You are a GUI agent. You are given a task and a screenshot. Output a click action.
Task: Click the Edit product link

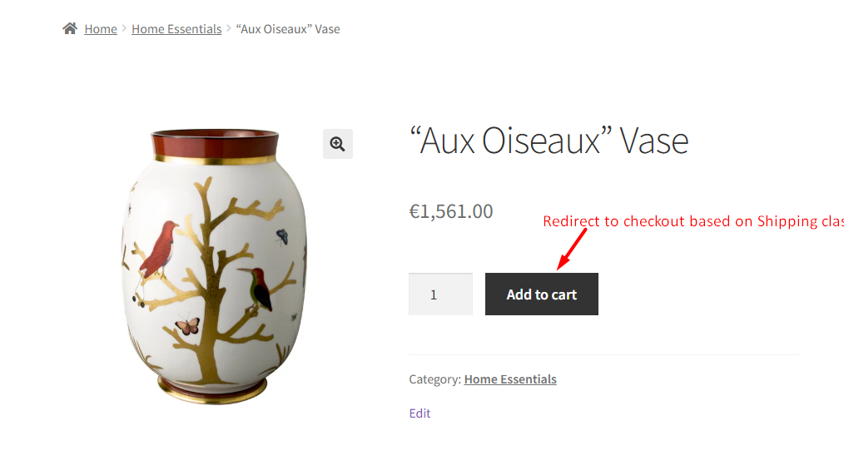point(420,413)
